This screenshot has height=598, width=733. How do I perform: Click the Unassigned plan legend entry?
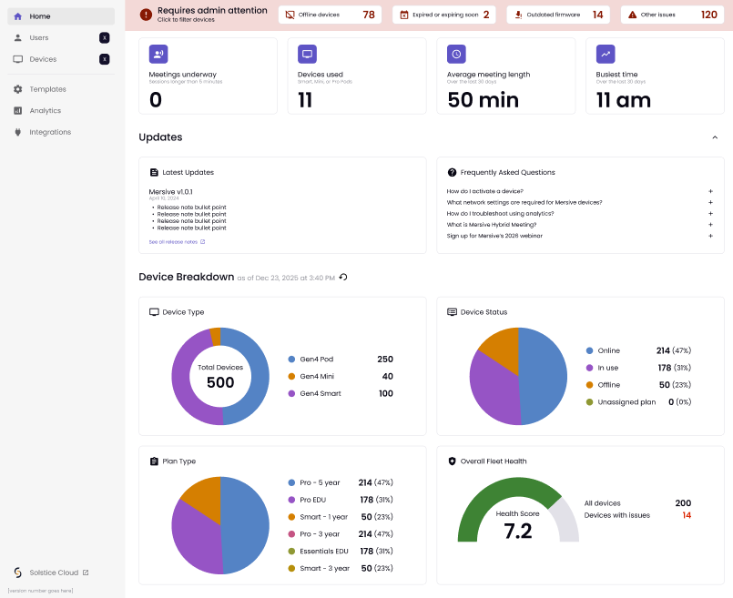[638, 402]
